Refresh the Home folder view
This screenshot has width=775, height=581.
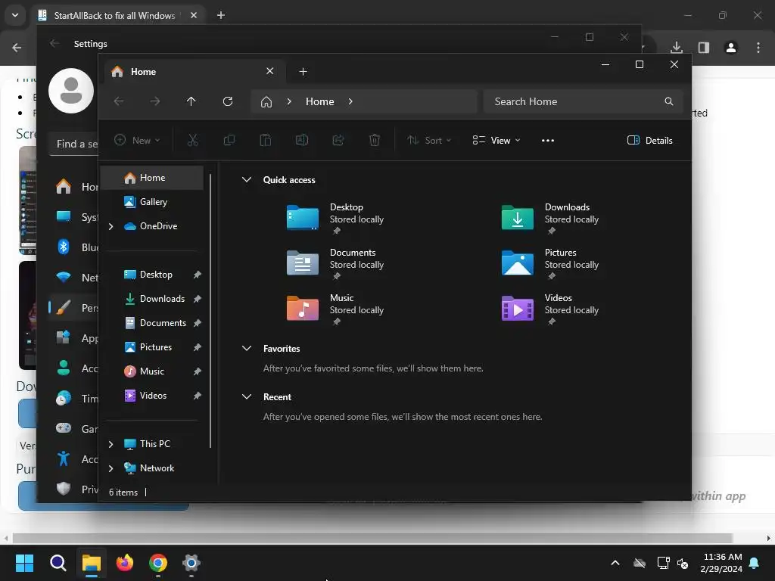228,101
